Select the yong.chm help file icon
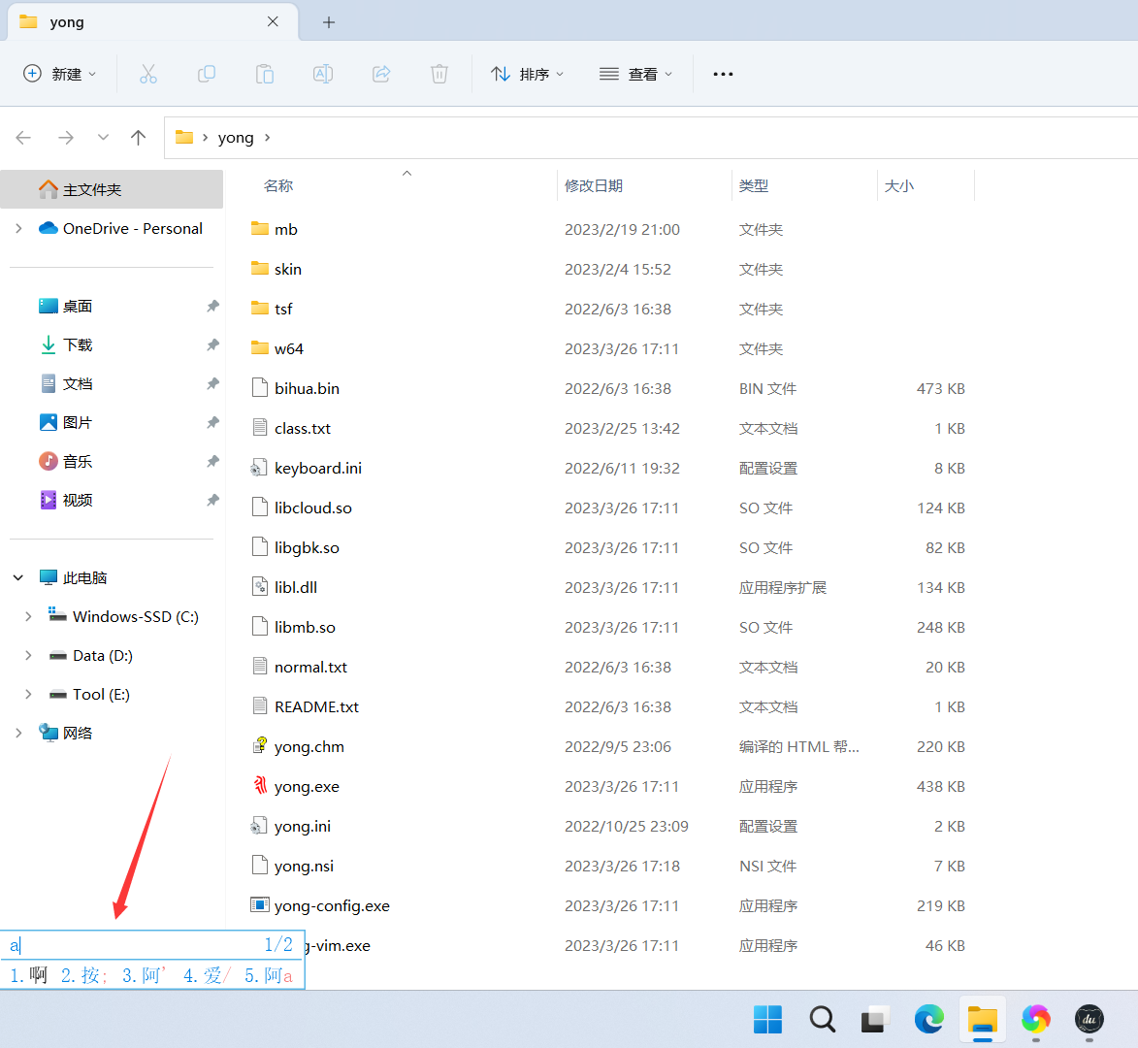 tap(260, 746)
